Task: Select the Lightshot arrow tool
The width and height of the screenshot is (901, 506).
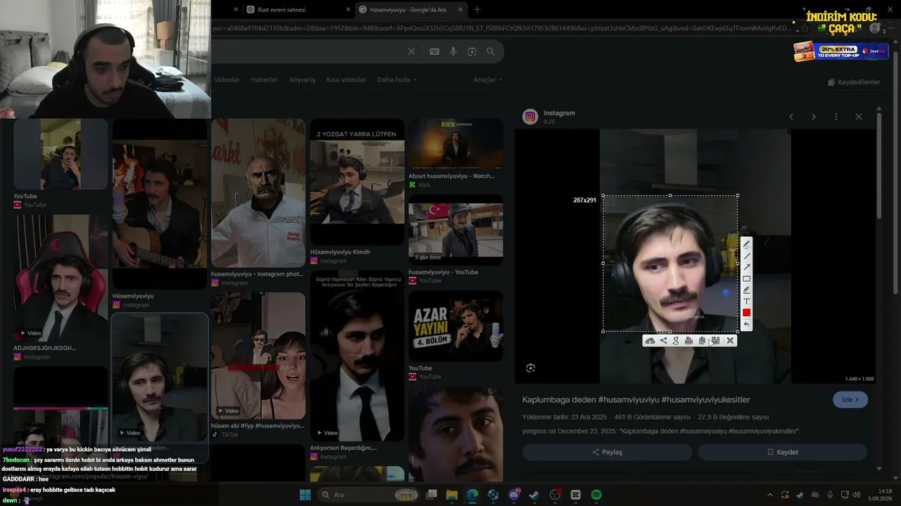Action: click(x=747, y=267)
